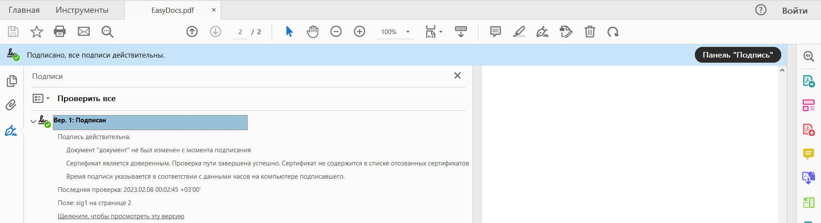
Task: Delete with the trash can icon
Action: click(590, 32)
